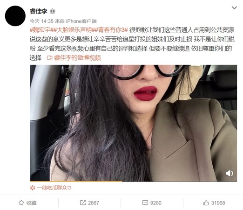The image size is (243, 210).
Task: Click the orange video progress bar
Action: [76, 181]
